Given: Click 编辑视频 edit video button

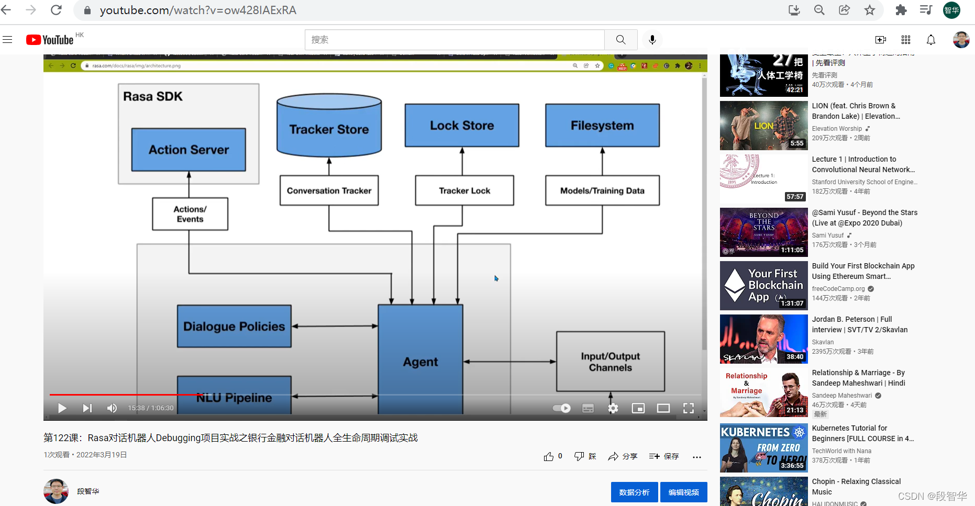Looking at the screenshot, I should (x=683, y=492).
